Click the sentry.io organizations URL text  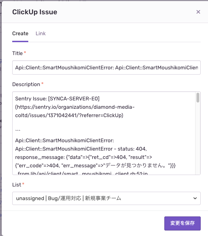pyautogui.click(x=75, y=111)
